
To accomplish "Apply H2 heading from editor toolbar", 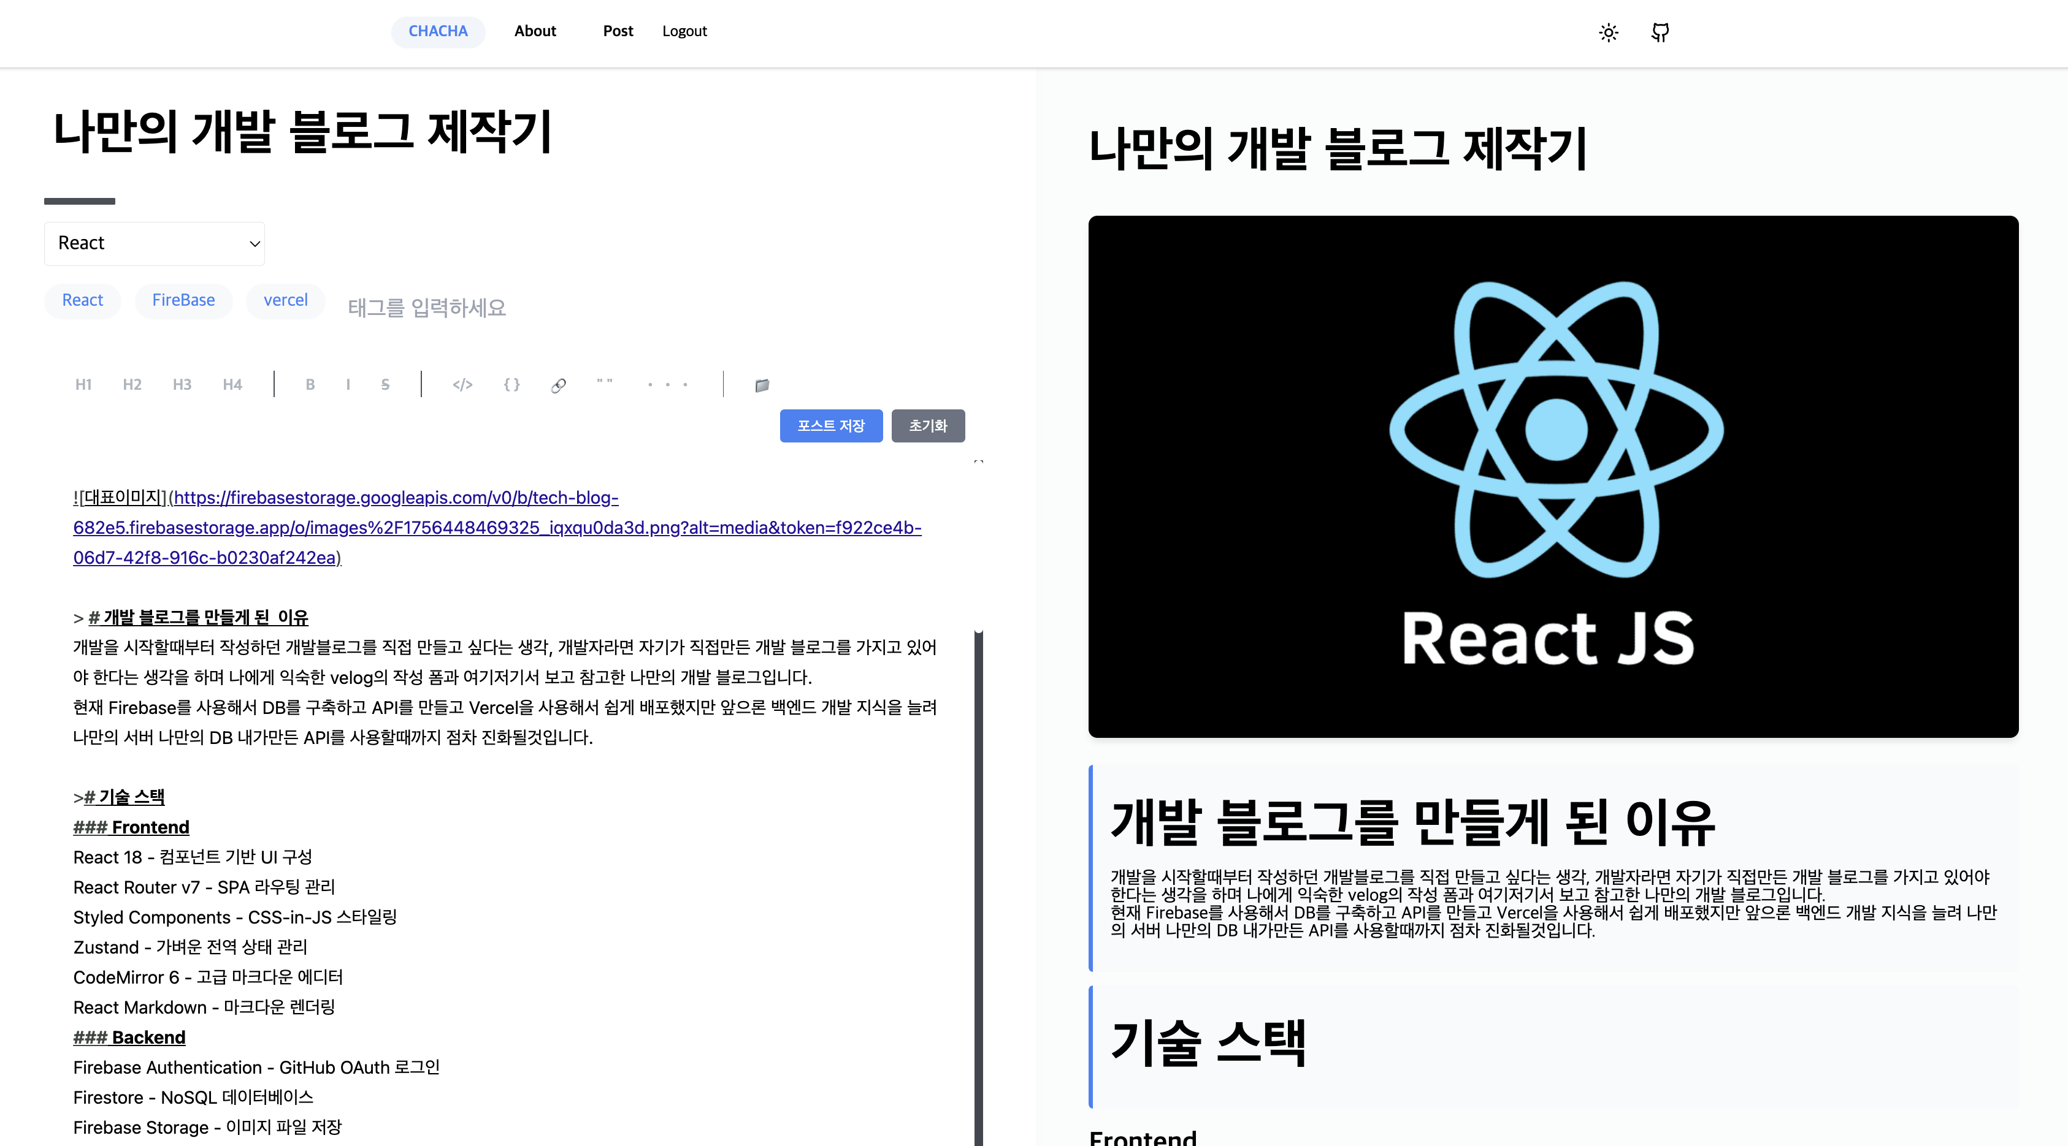I will [x=132, y=384].
